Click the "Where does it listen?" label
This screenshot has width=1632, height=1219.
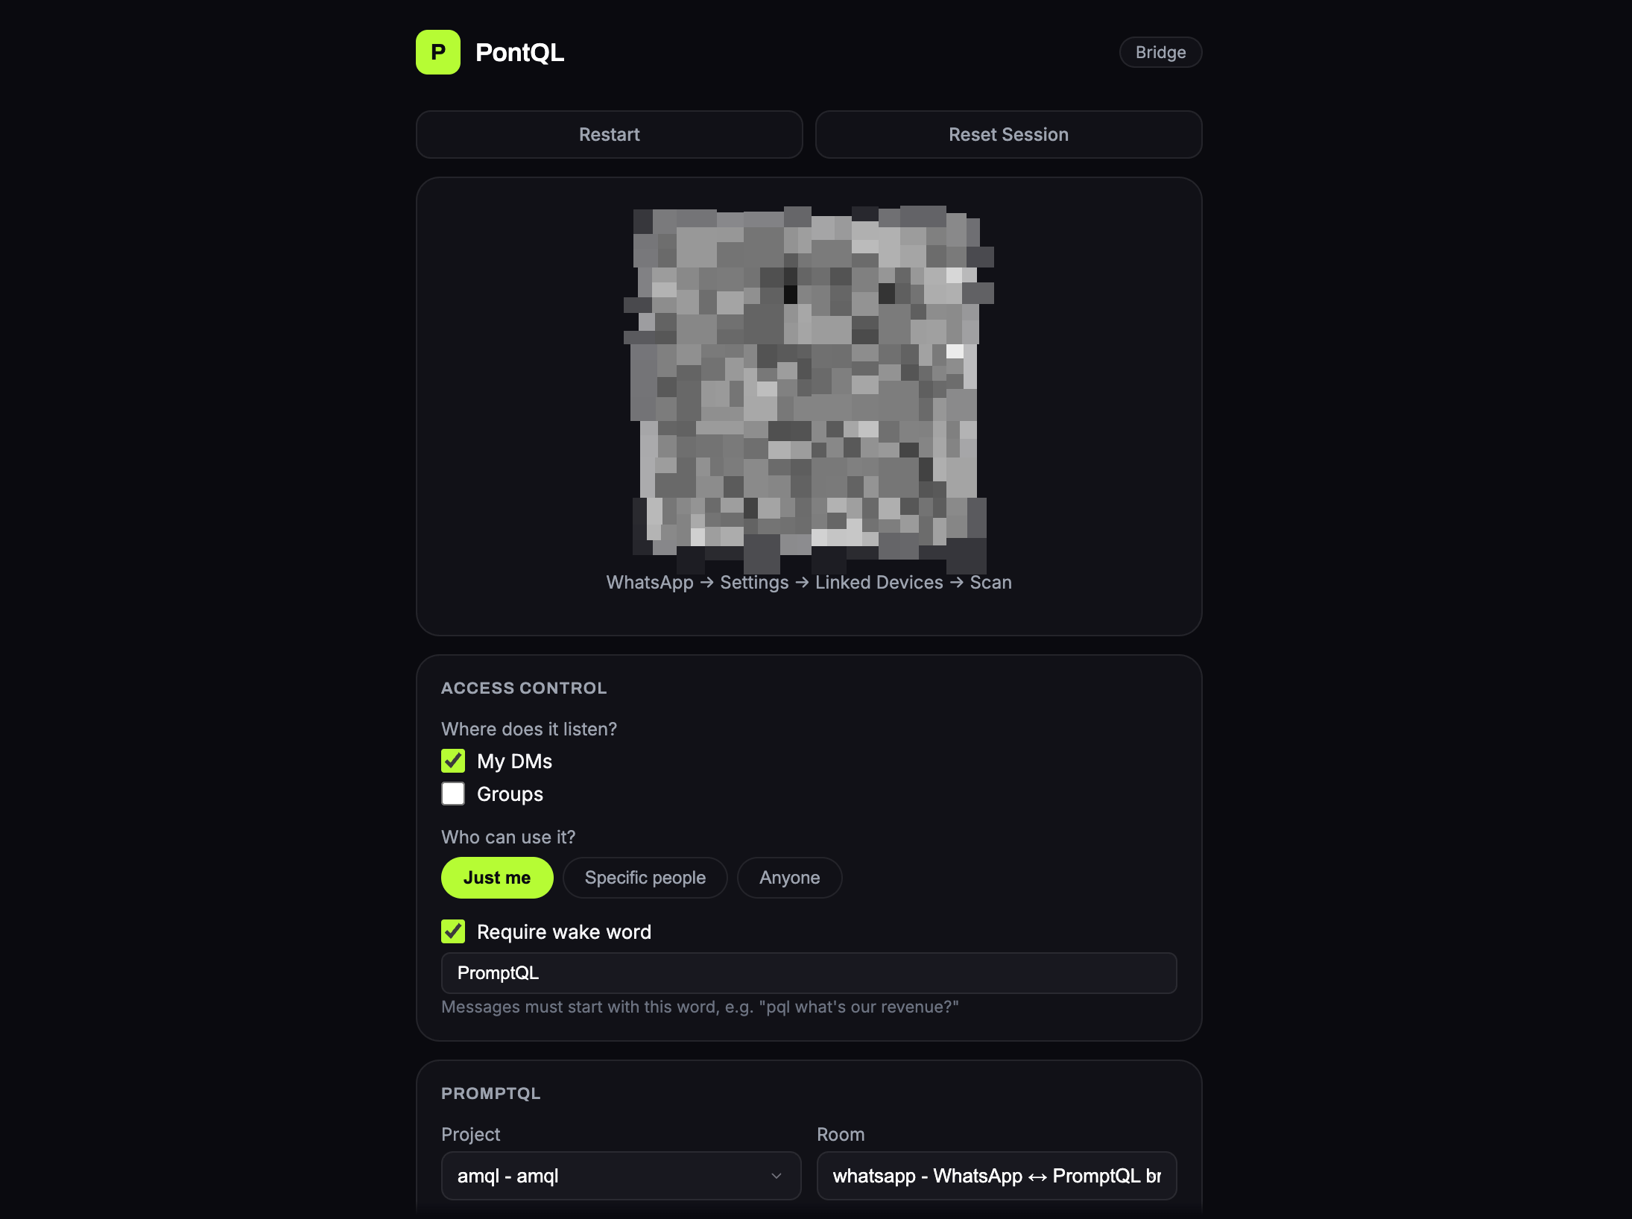click(529, 729)
